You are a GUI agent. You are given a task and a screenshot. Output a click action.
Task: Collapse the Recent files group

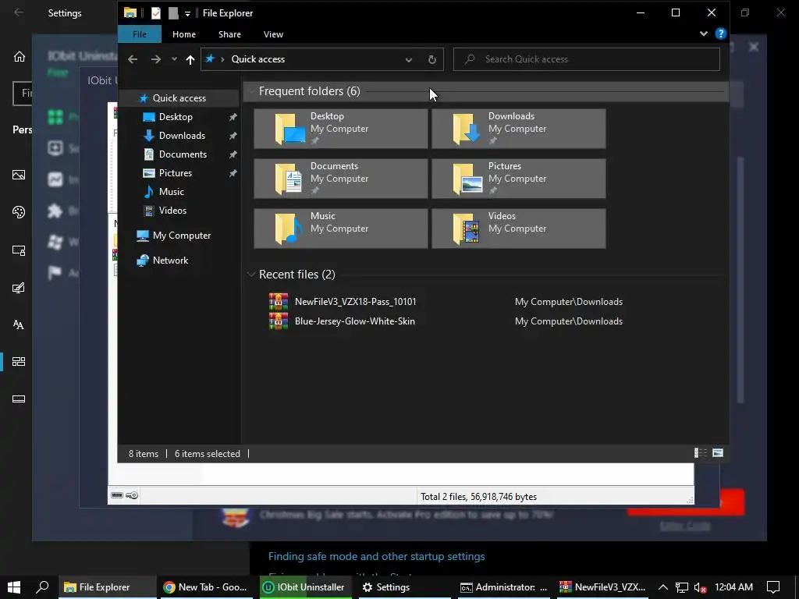(x=251, y=275)
